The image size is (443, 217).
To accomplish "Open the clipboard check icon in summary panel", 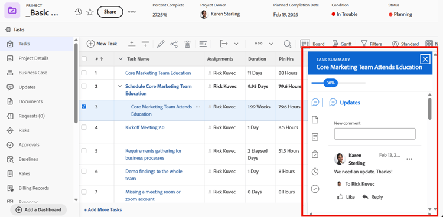I will (315, 154).
